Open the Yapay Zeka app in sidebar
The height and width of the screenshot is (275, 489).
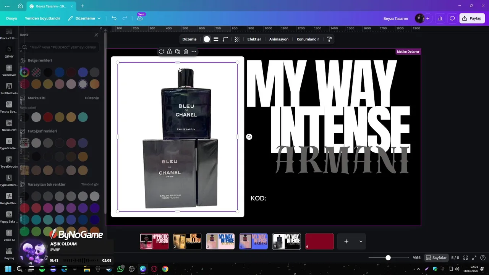(9, 217)
